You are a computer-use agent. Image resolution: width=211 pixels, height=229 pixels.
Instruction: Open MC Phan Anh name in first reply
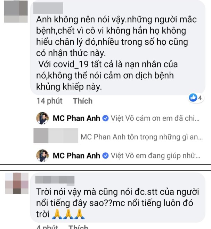click(76, 118)
